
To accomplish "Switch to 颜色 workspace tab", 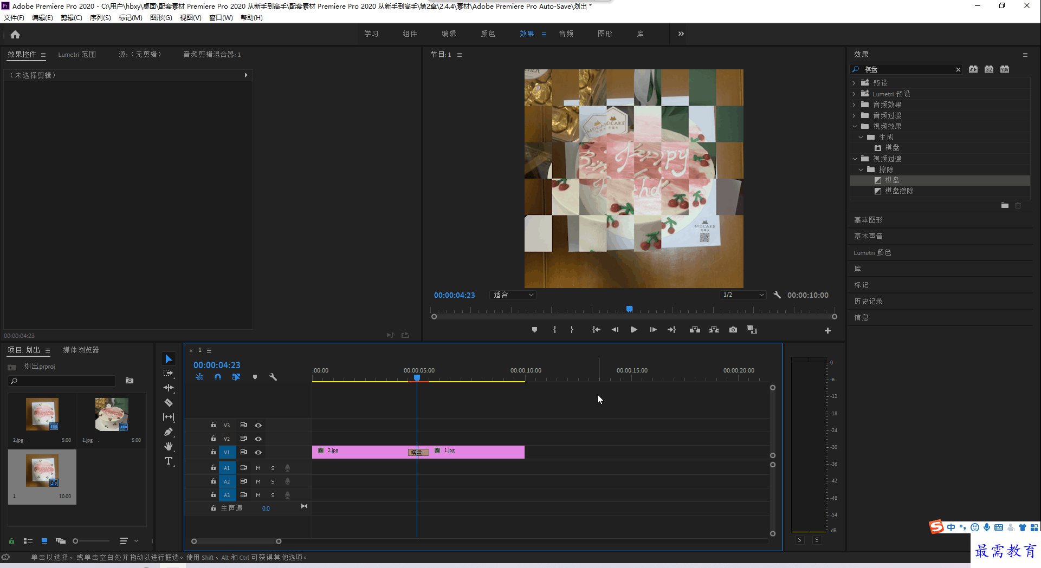I will click(488, 34).
